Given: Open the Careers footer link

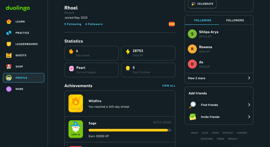Looking at the screenshot, I should (x=242, y=133).
